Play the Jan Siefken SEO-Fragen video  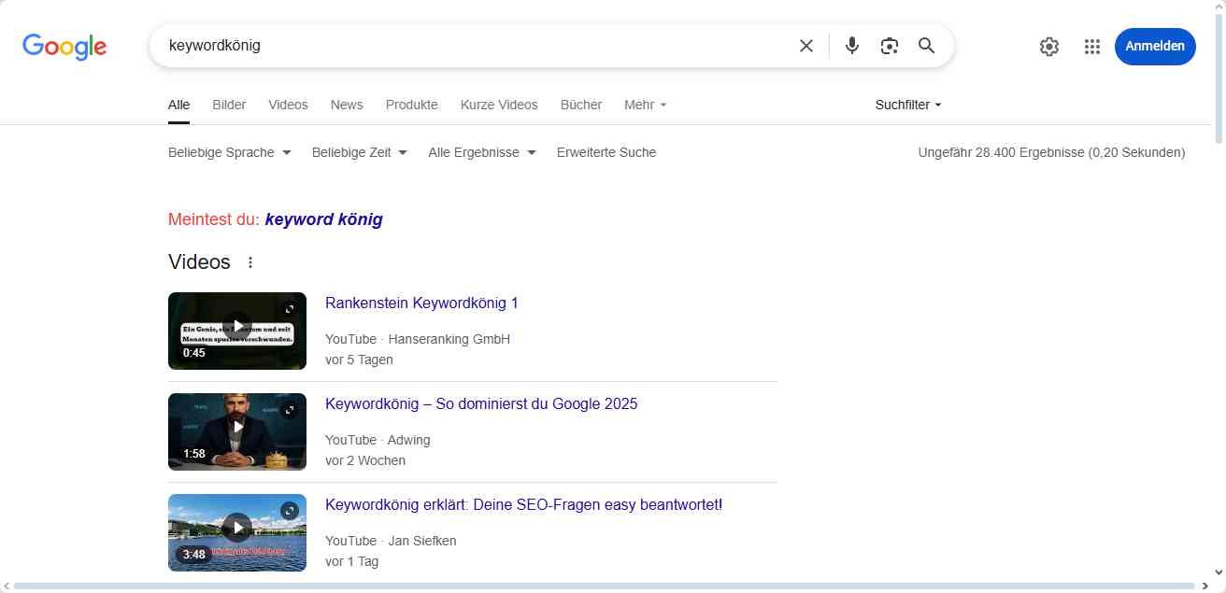237,529
